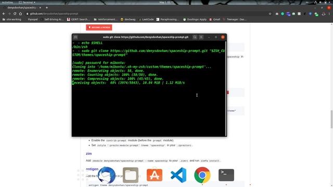Open the Activities overview
The height and width of the screenshot is (187, 333).
[x=7, y=2]
